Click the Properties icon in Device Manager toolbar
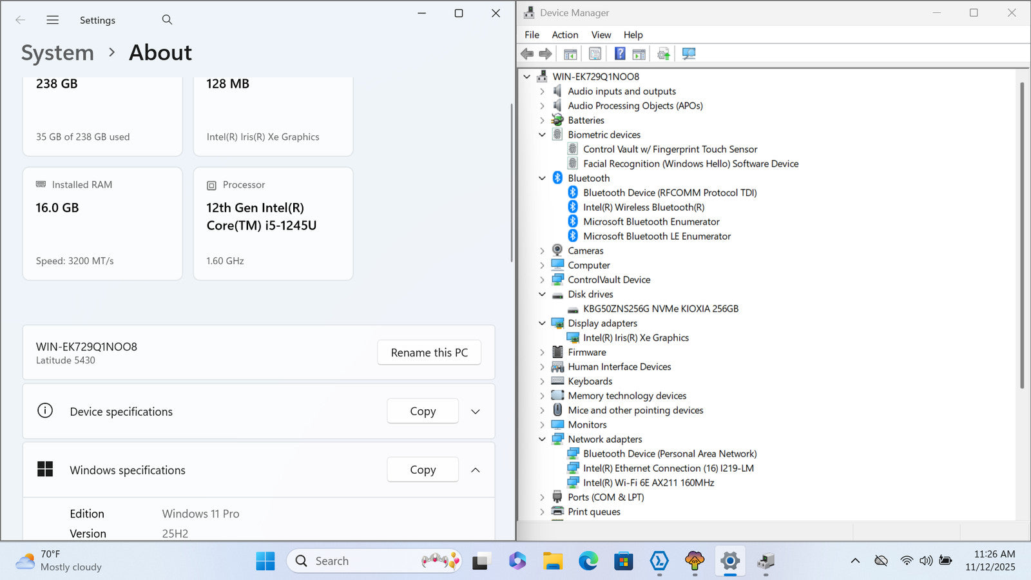Viewport: 1031px width, 580px height. (595, 54)
